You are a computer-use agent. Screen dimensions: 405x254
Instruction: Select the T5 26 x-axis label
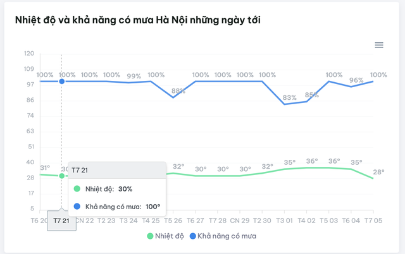173,221
